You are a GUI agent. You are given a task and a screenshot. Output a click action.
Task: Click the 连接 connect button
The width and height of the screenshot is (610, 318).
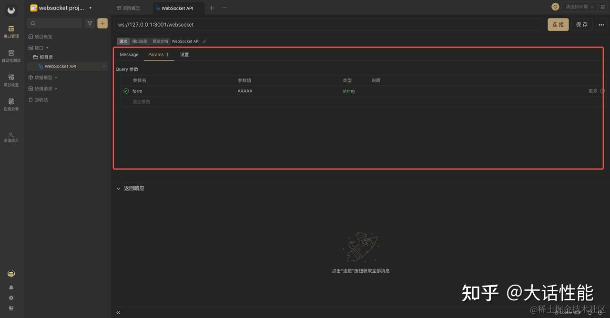coord(558,24)
